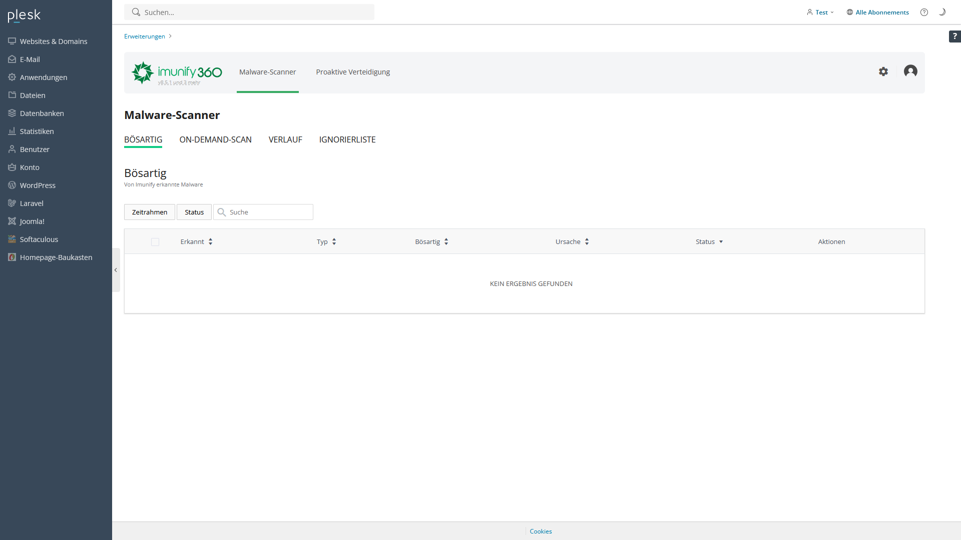The width and height of the screenshot is (961, 540).
Task: Open the Cookies link at the bottom
Action: click(x=540, y=531)
